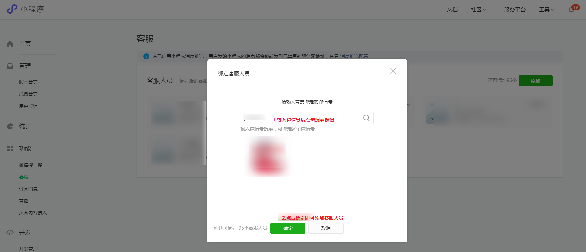
Task: Click the 开发 code brackets icon
Action: (x=10, y=232)
